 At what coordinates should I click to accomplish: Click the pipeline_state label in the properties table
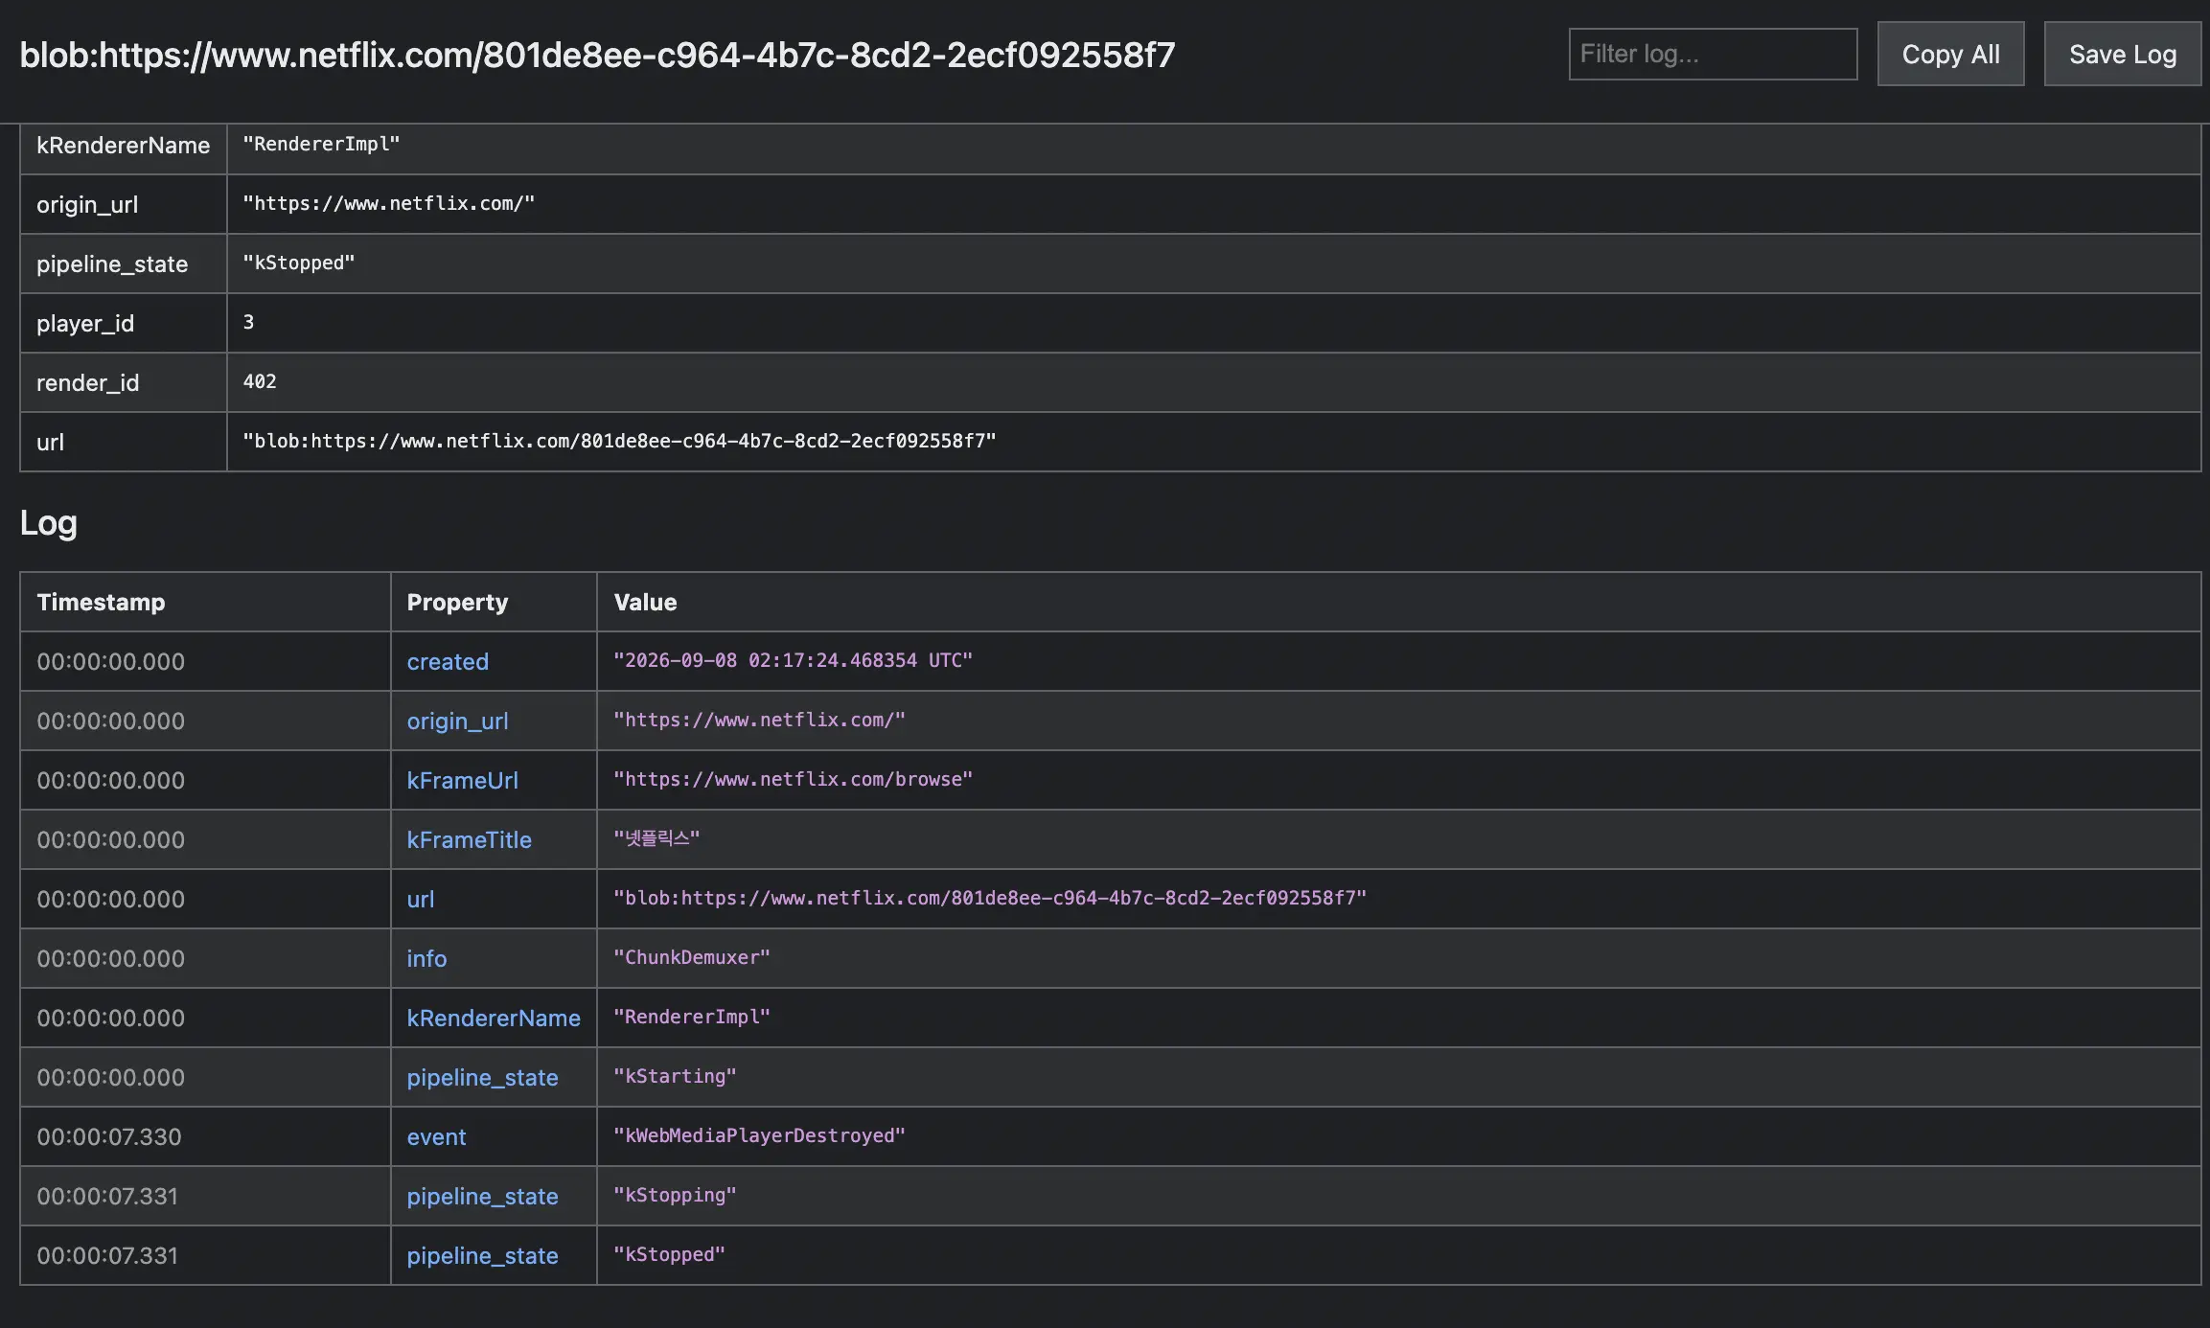click(112, 263)
